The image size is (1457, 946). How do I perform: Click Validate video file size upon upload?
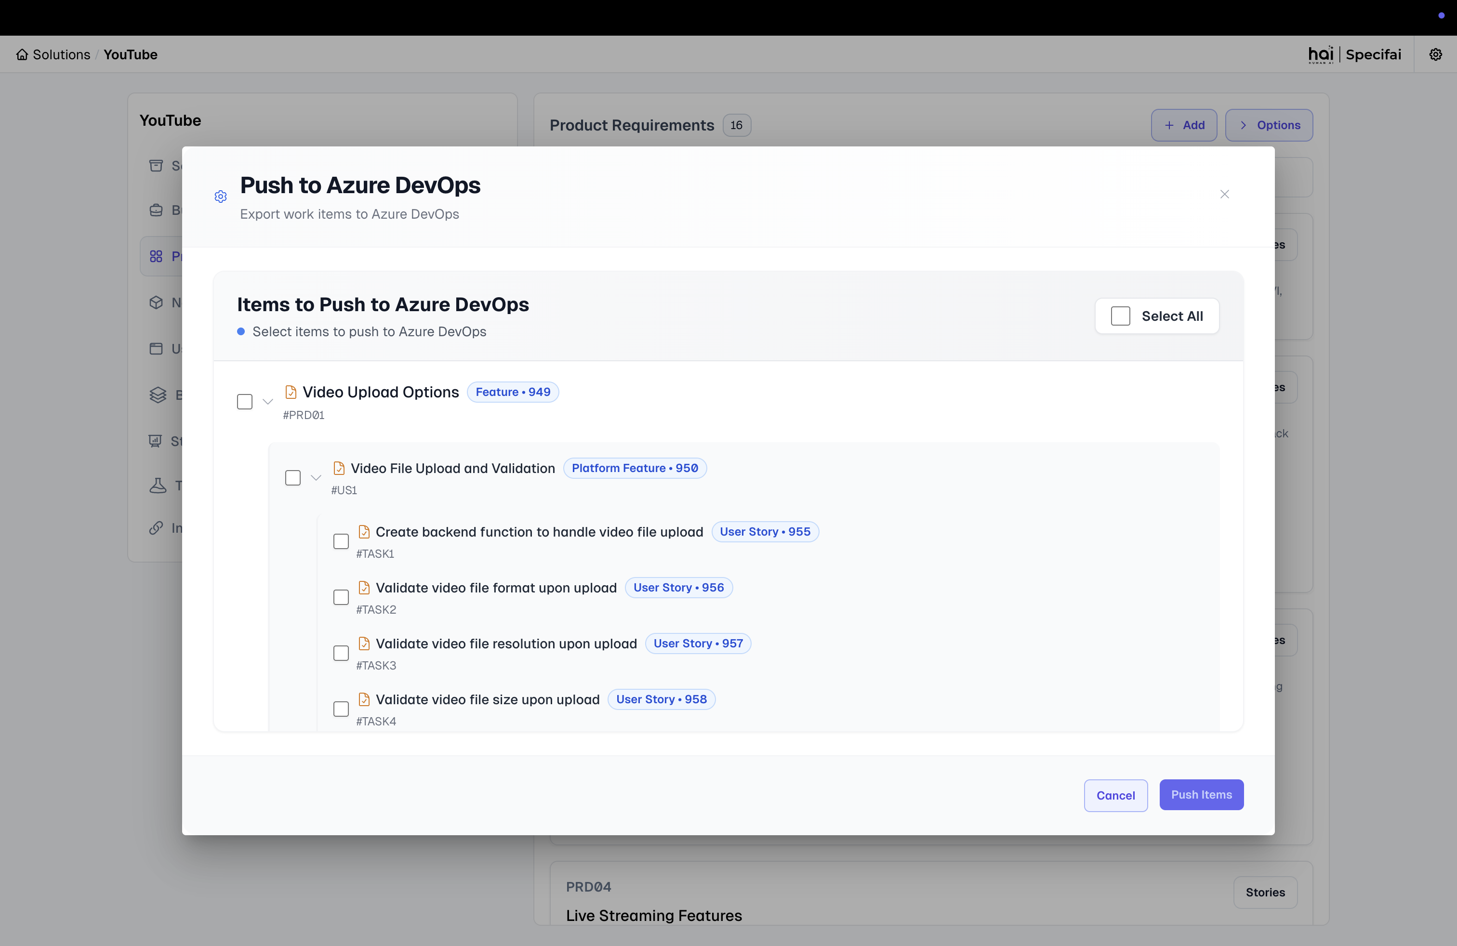pyautogui.click(x=487, y=699)
